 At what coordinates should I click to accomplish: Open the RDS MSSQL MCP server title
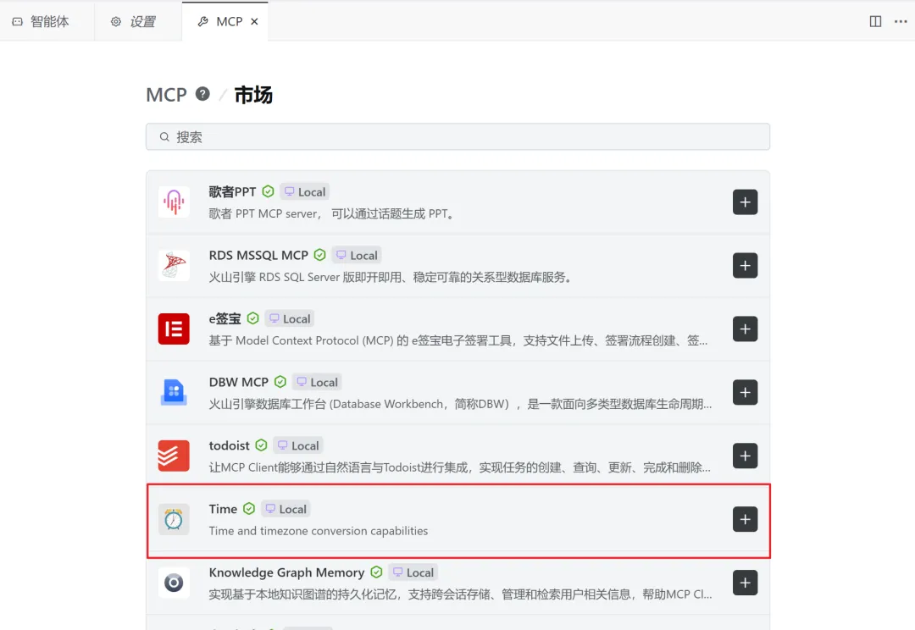258,256
